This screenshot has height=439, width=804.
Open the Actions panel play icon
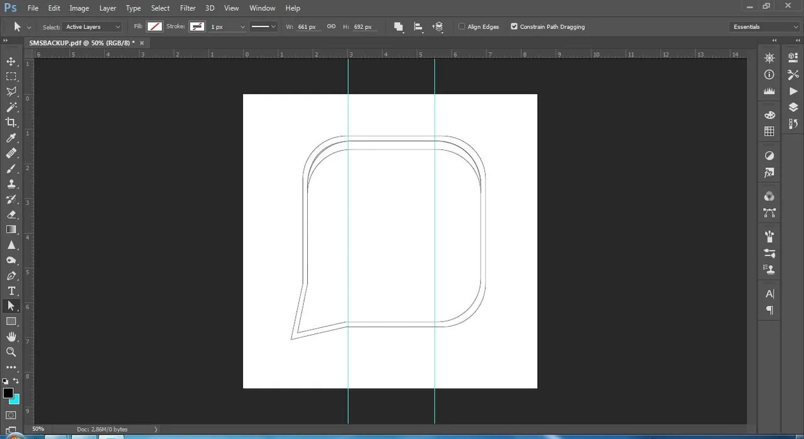coord(793,91)
